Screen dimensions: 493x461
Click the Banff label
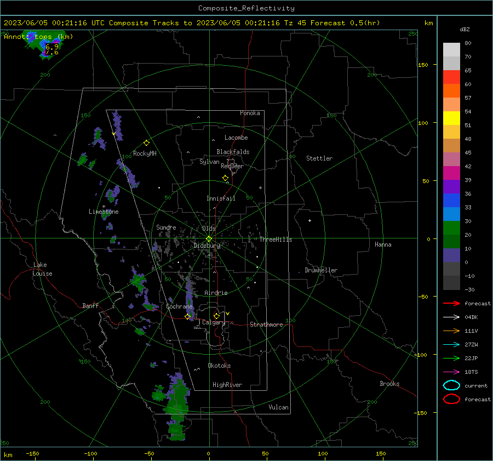(x=90, y=305)
